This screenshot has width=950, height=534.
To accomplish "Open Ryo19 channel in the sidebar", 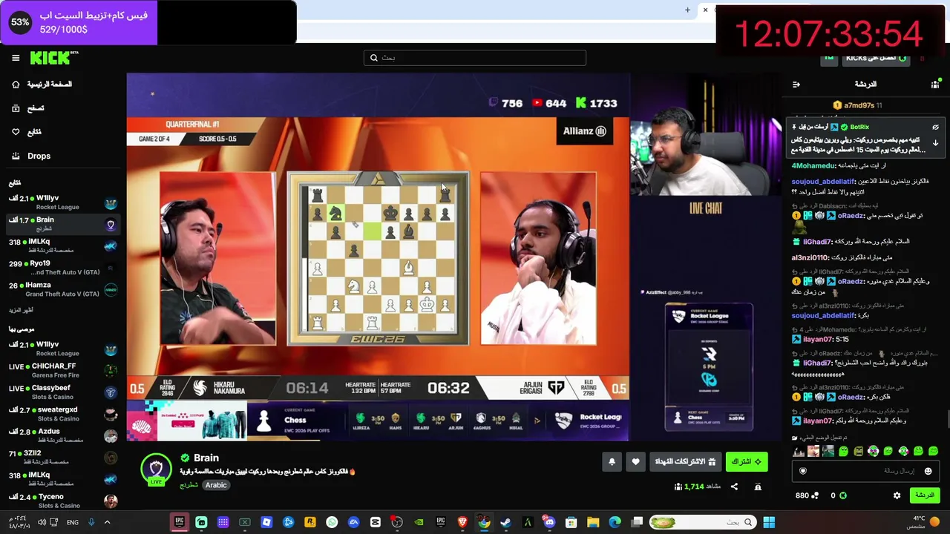I will pos(63,267).
